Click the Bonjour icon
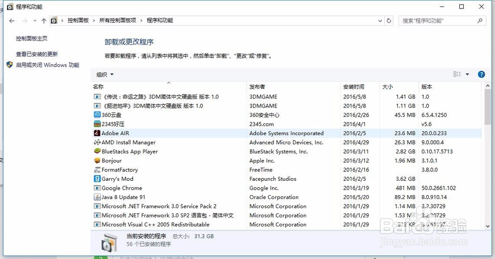The width and height of the screenshot is (495, 259). tap(97, 160)
